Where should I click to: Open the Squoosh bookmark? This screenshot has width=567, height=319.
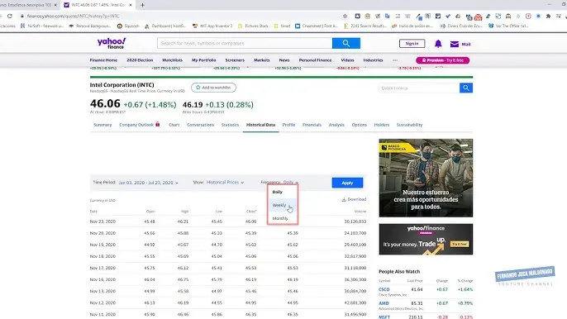128,26
